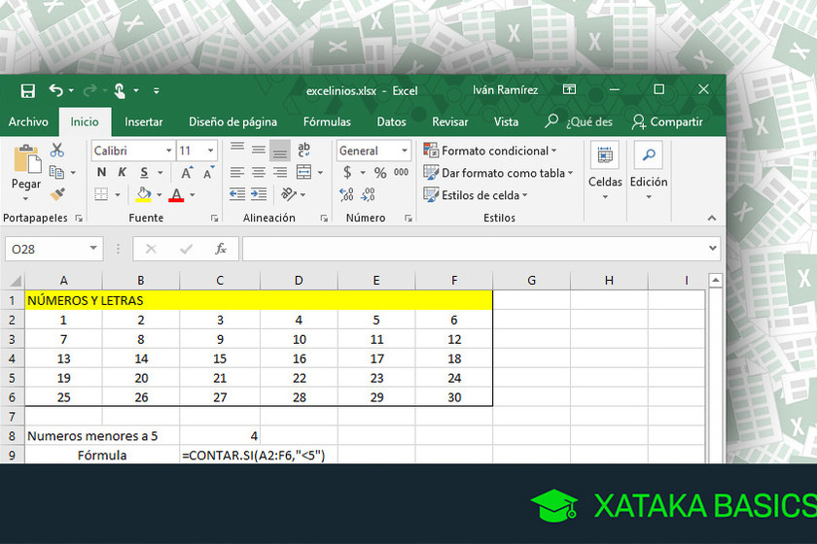817x544 pixels.
Task: Click the Increase Decimal icon
Action: 346,194
